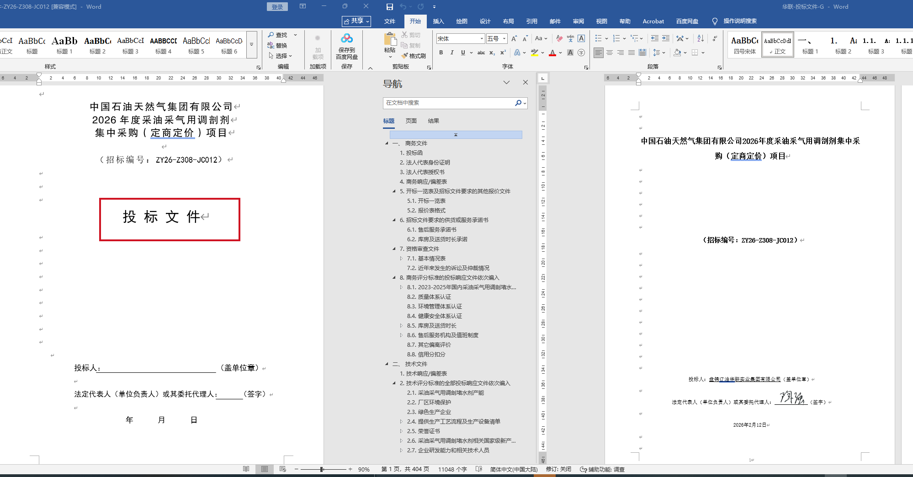This screenshot has width=913, height=477.
Task: Apply character shading icon
Action: (570, 53)
